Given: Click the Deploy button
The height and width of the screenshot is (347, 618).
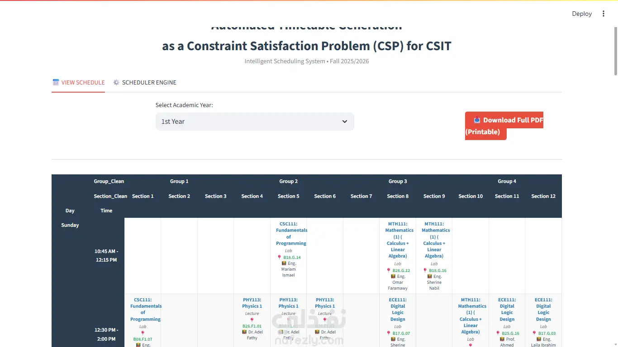Looking at the screenshot, I should tap(582, 14).
